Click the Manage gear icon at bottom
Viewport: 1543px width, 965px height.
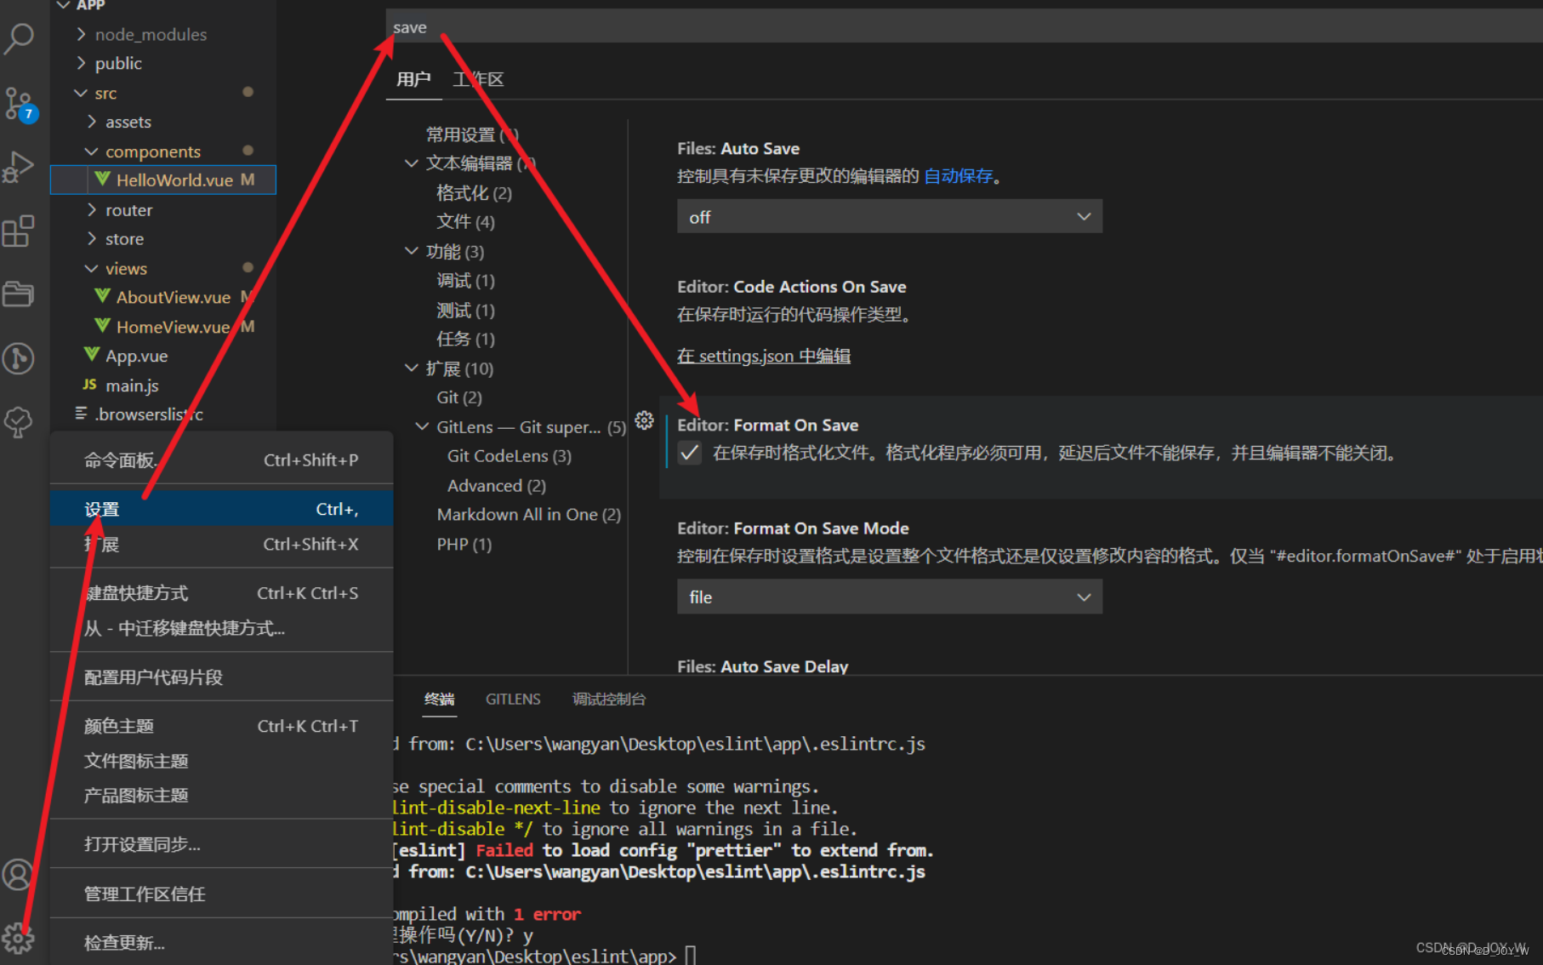coord(19,938)
